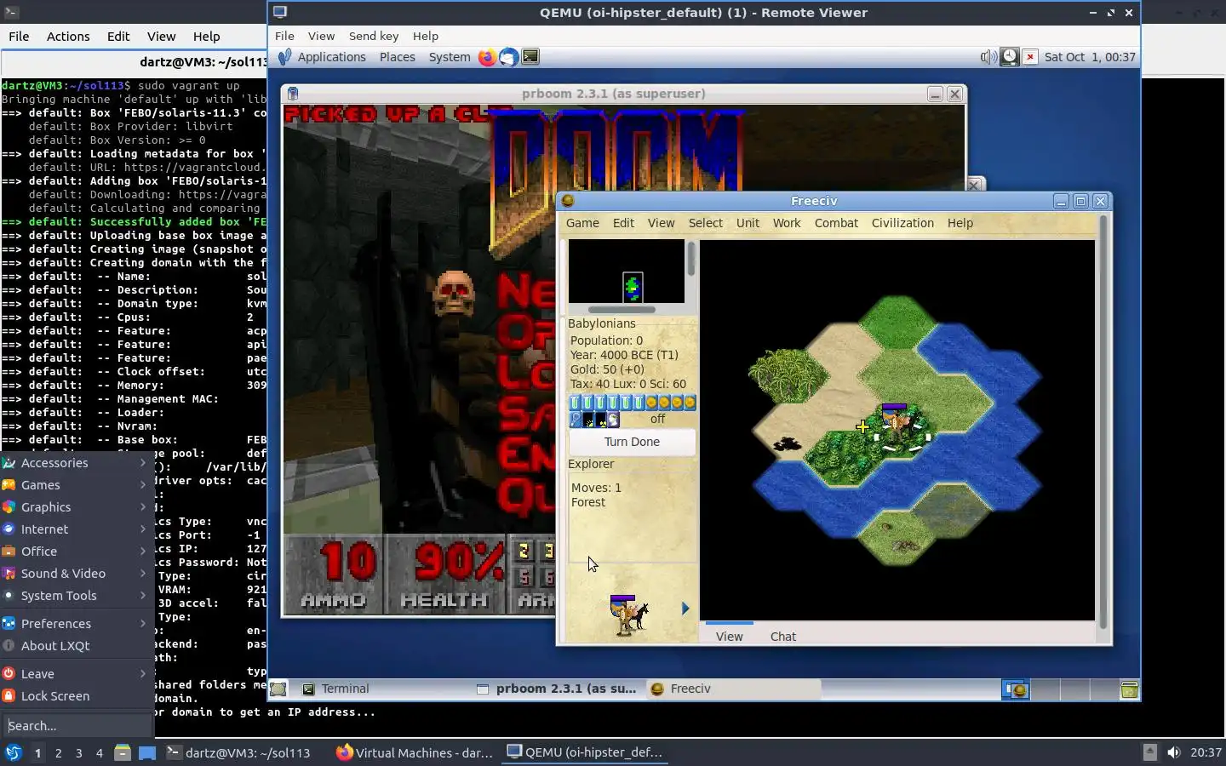Click the LXQt start menu button

(x=14, y=752)
